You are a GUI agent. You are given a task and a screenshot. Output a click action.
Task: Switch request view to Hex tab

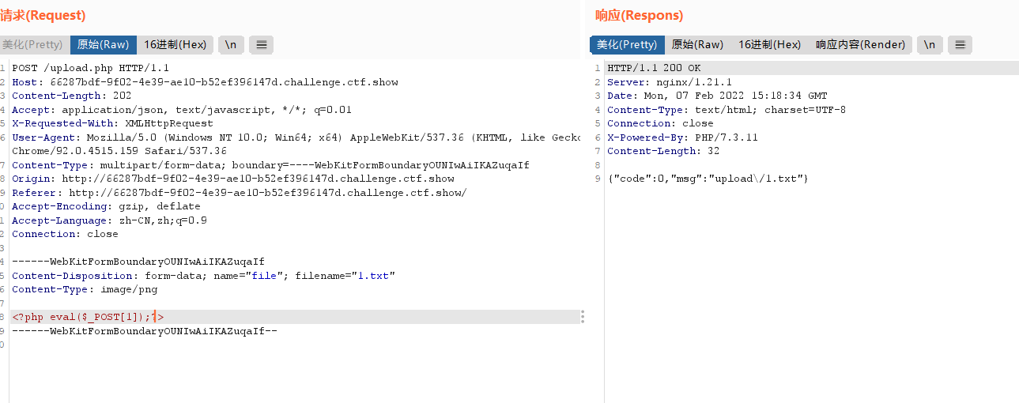pyautogui.click(x=175, y=45)
